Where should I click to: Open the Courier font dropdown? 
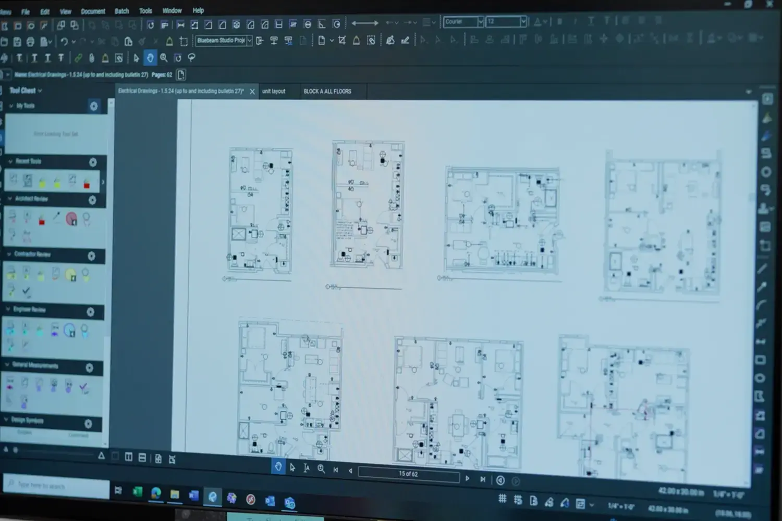tap(480, 22)
